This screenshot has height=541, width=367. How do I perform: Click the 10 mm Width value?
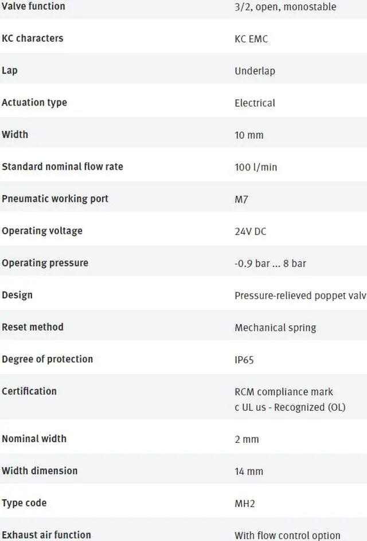tap(249, 135)
